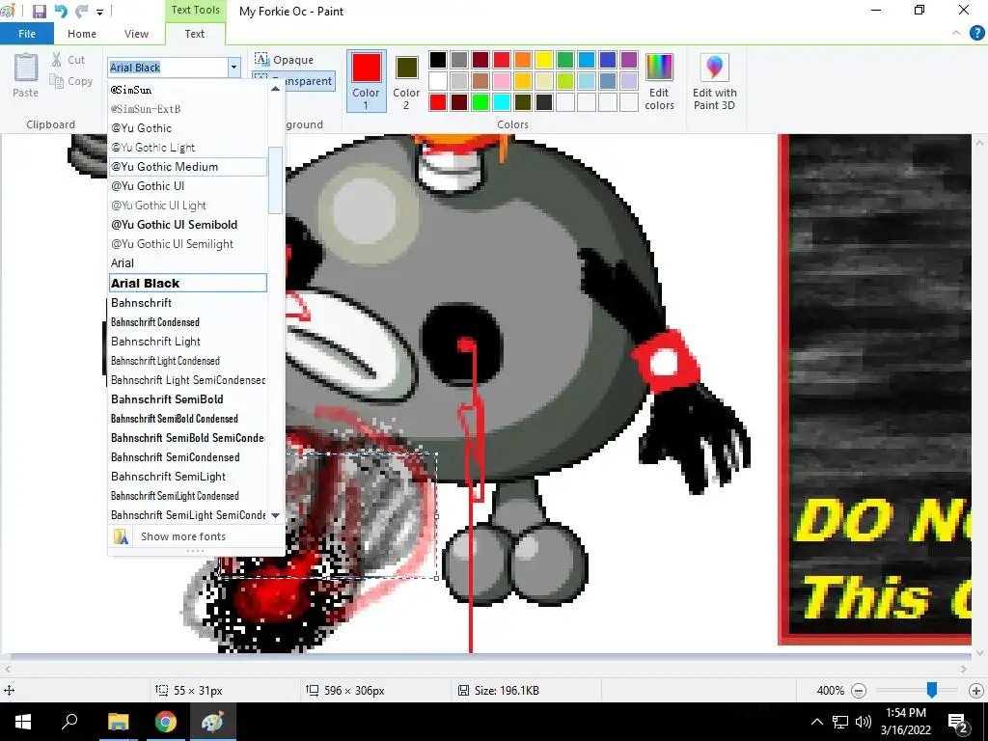Viewport: 988px width, 741px height.
Task: Select the Text ribbon tab
Action: [195, 34]
